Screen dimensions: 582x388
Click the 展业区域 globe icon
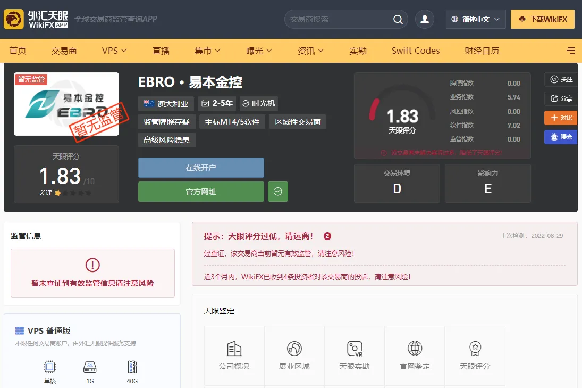294,349
